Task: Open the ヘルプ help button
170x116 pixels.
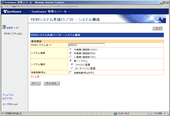Action: click(157, 28)
